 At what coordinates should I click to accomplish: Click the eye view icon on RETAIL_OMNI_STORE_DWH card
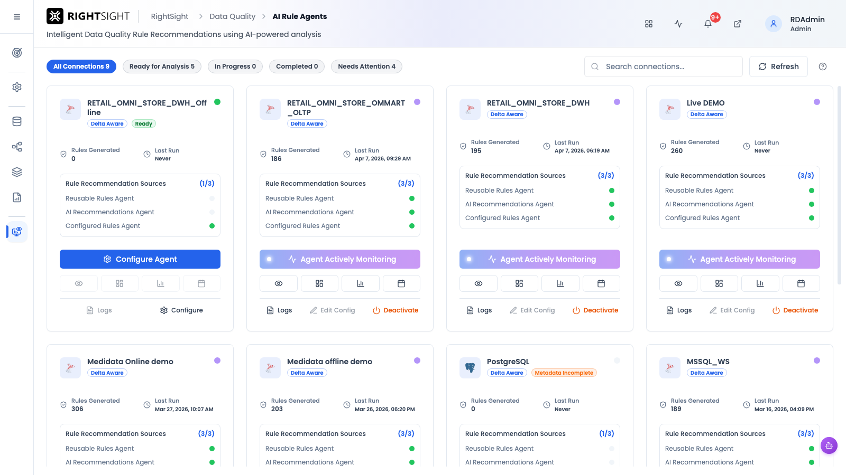479,283
